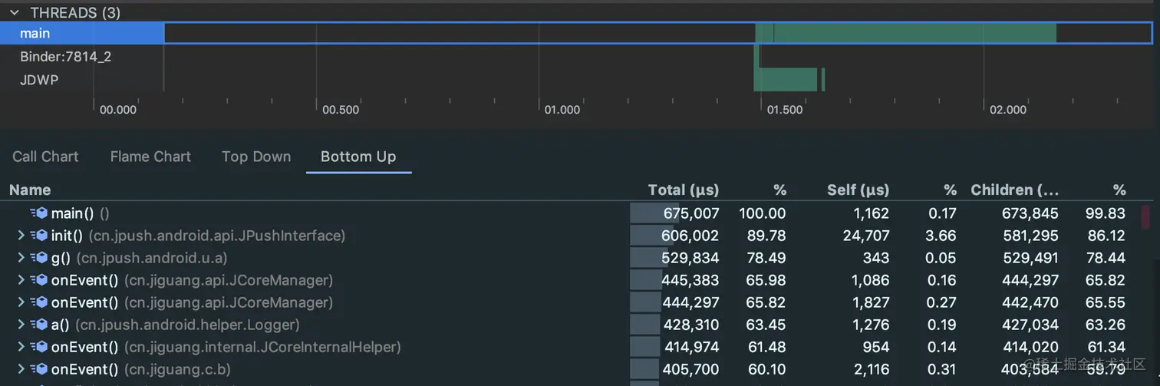Select the Bottom Up tab
The image size is (1160, 386).
point(358,157)
